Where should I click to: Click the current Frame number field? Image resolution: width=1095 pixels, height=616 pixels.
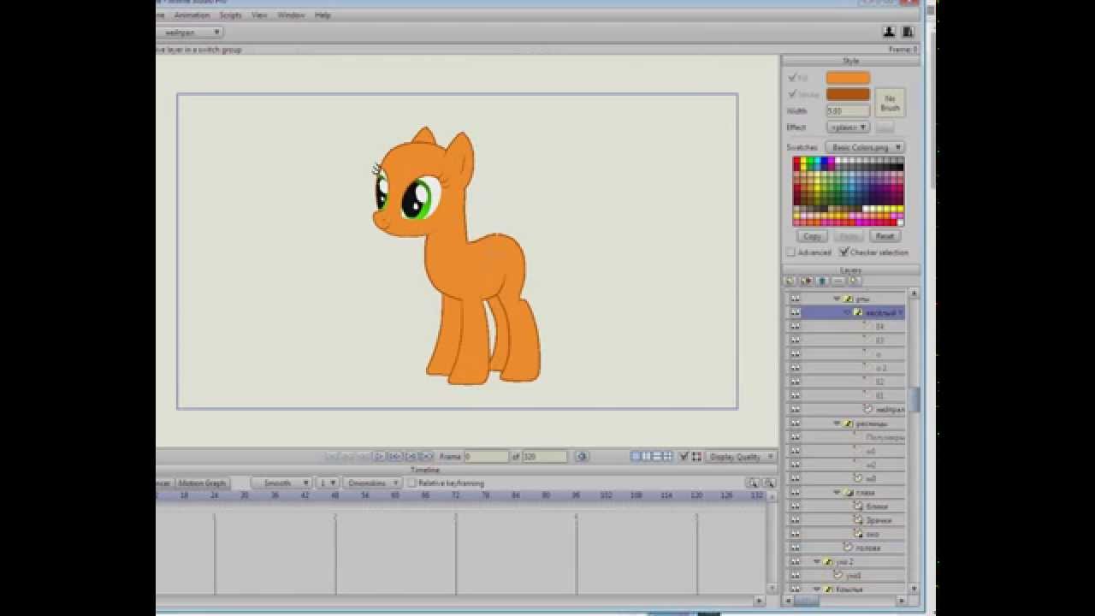[x=486, y=457]
